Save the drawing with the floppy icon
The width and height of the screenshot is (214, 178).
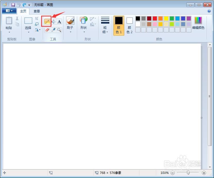click(13, 5)
